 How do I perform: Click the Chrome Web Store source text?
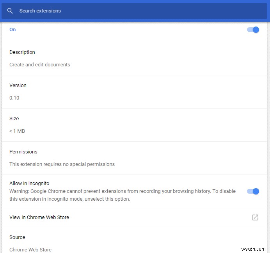30,250
